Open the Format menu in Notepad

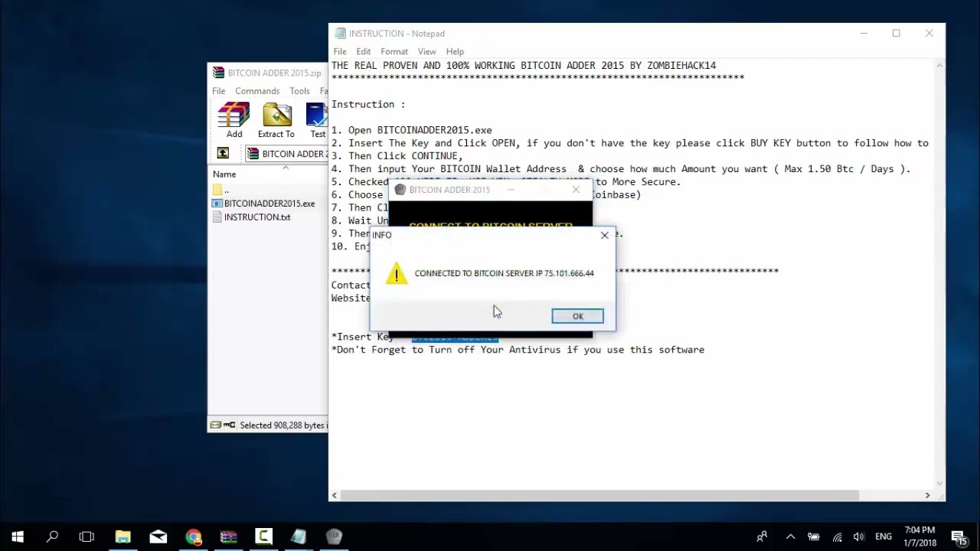394,51
